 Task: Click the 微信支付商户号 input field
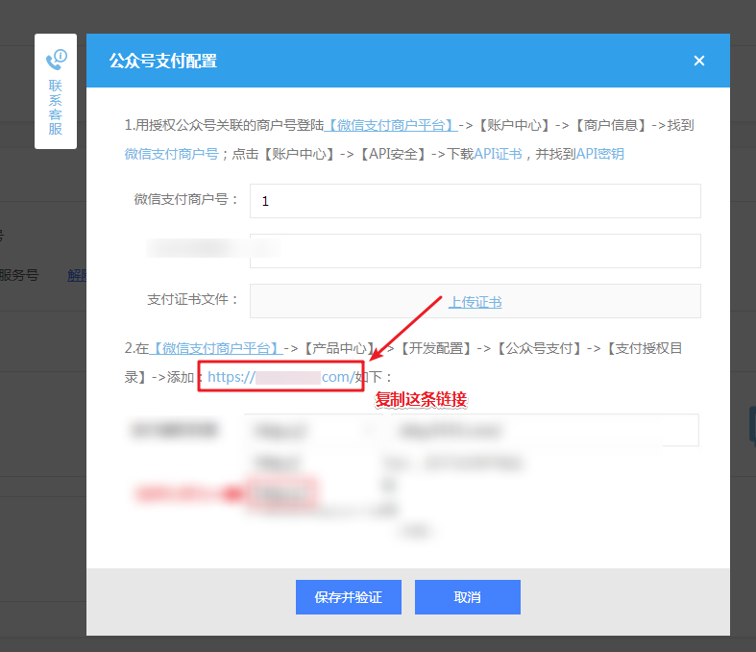475,201
